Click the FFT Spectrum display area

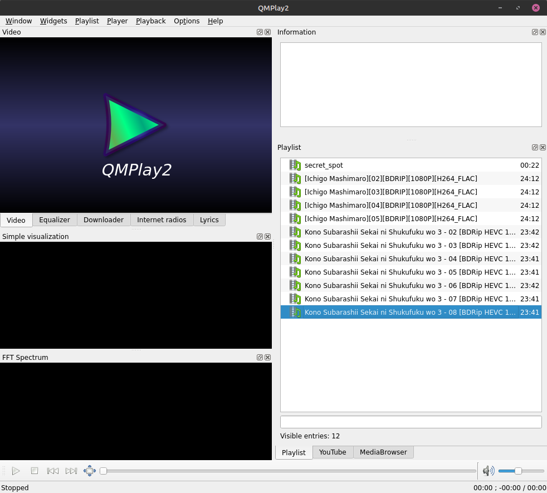[136, 411]
